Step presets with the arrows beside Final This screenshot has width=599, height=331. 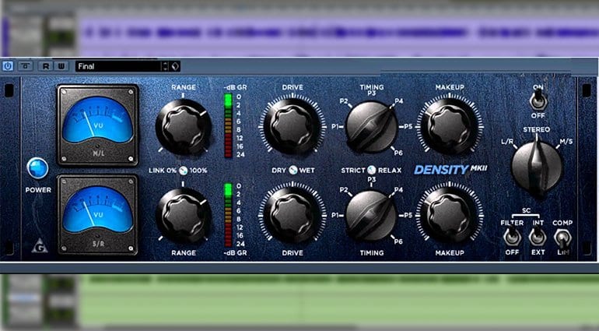coord(165,66)
